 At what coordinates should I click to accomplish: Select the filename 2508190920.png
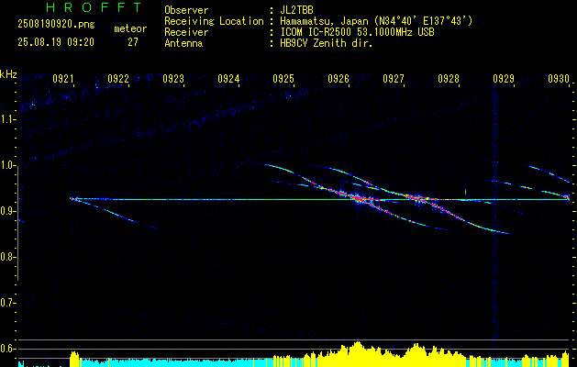coord(56,24)
